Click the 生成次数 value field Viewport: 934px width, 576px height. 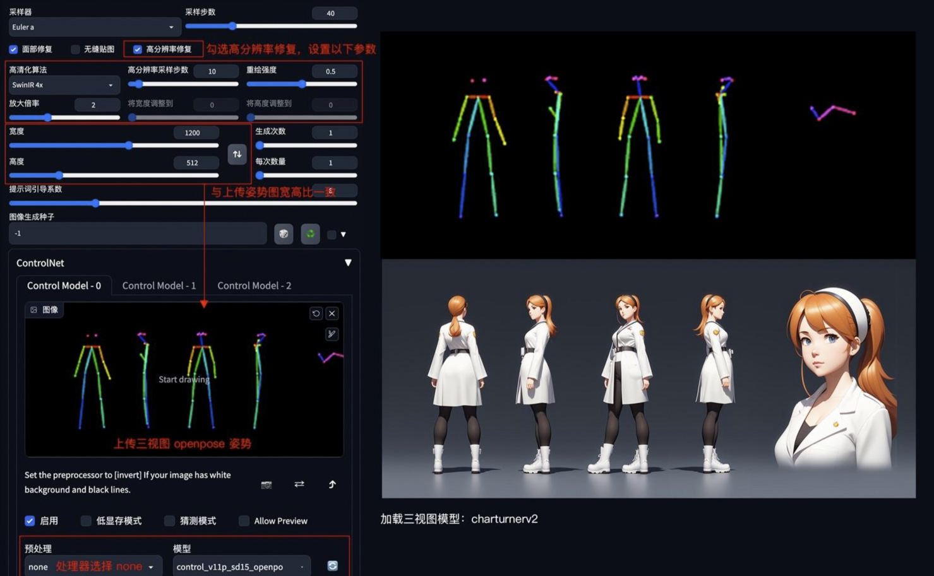pyautogui.click(x=335, y=132)
